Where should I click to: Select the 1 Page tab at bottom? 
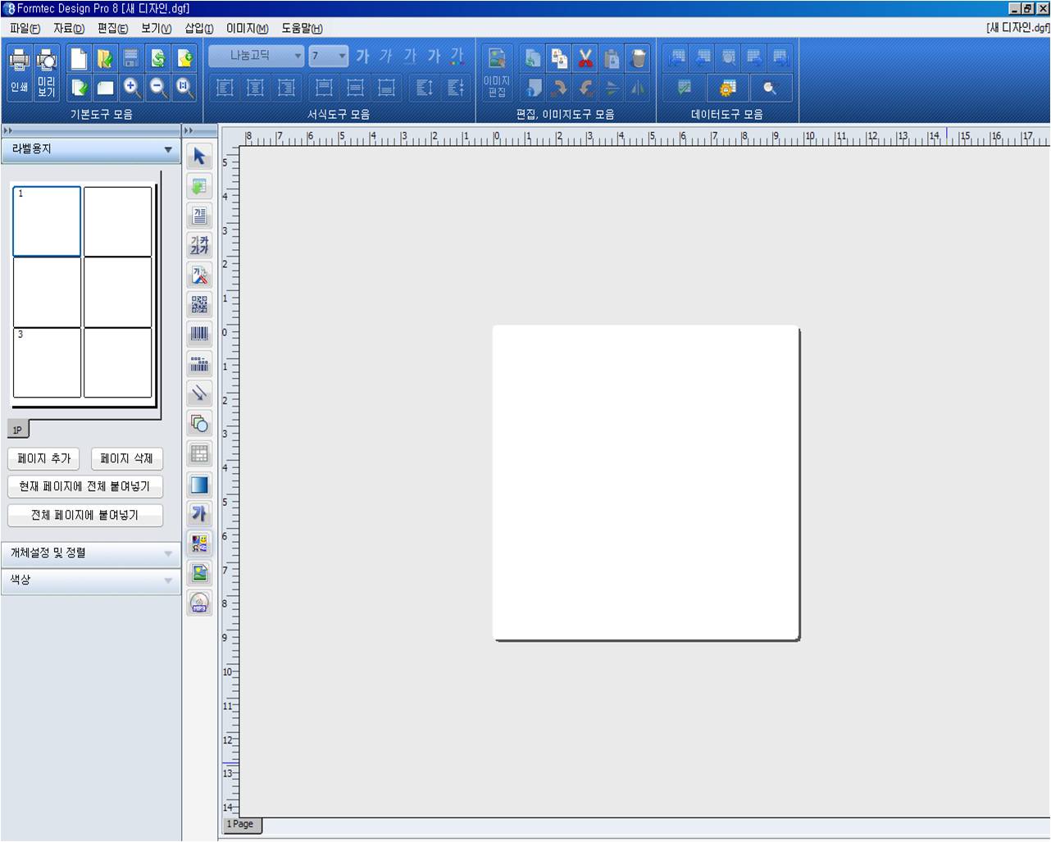tap(241, 825)
